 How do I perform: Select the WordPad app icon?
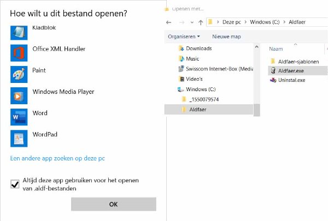click(x=19, y=138)
